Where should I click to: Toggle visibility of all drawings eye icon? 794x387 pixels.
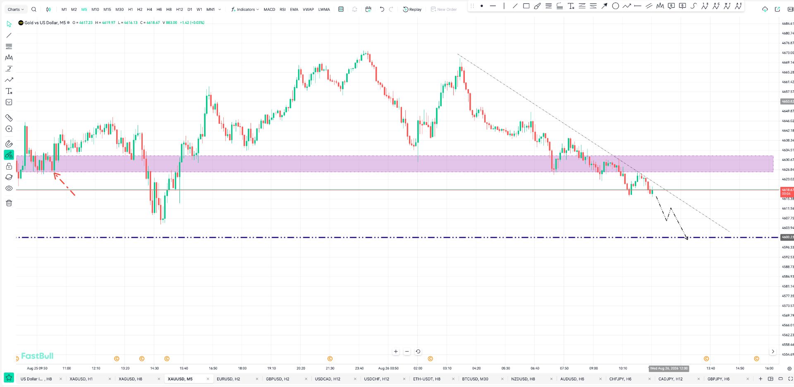click(9, 189)
